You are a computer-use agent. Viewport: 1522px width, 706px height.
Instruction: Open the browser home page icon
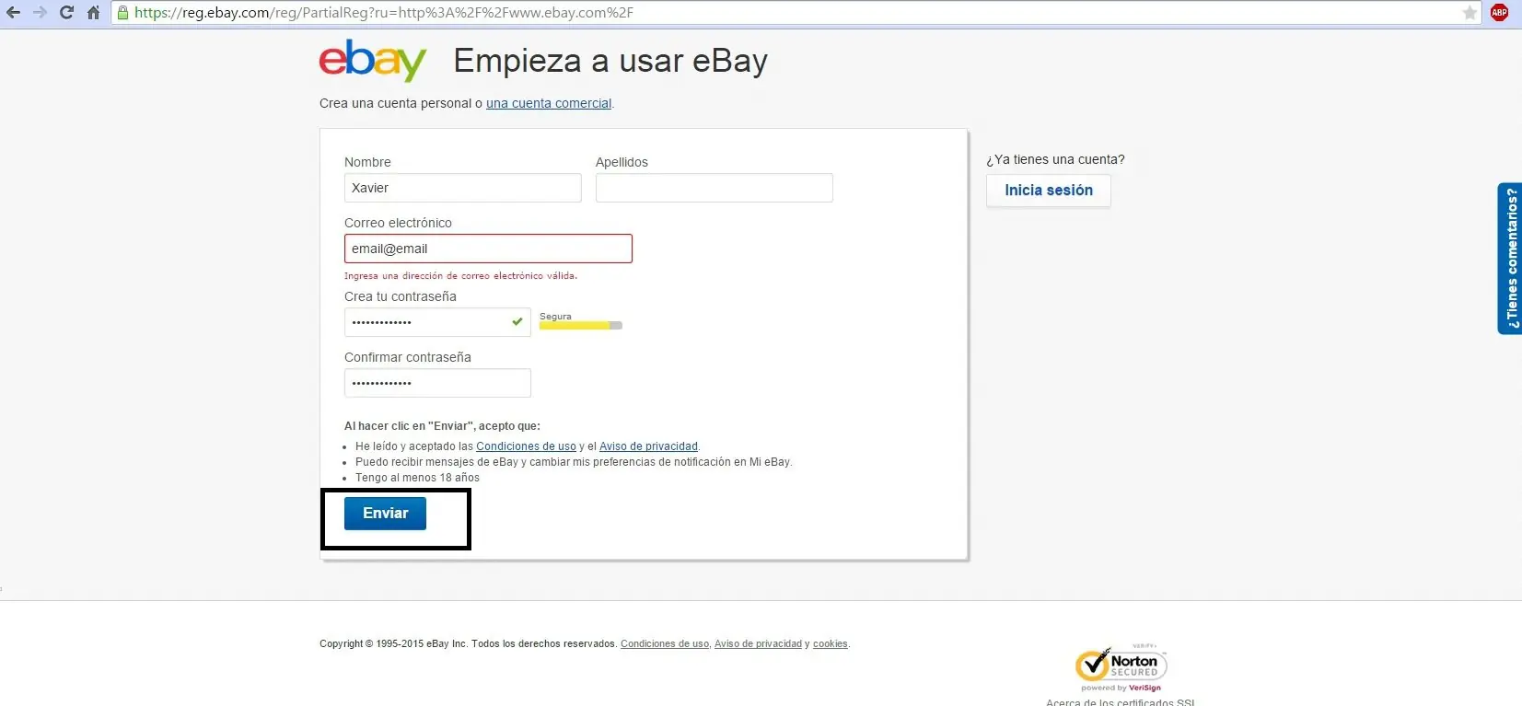pos(93,13)
